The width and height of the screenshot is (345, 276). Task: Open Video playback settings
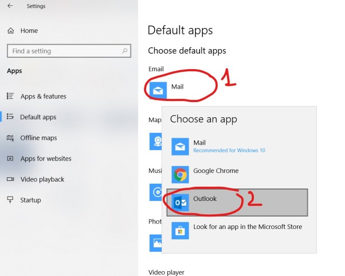[42, 179]
